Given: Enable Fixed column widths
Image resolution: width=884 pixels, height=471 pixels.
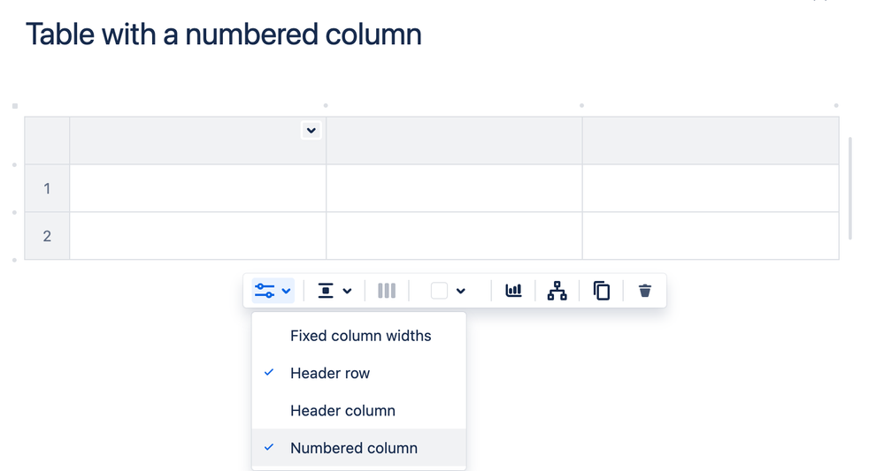Looking at the screenshot, I should (x=360, y=336).
